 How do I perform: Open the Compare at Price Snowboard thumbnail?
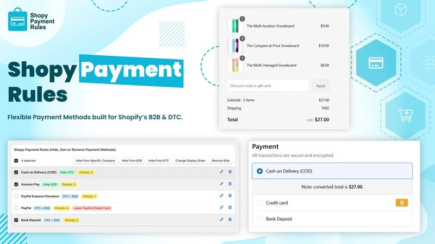tap(235, 46)
